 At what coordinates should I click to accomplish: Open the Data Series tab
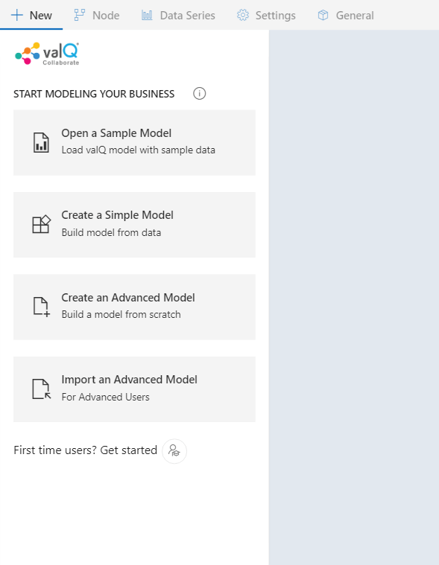[x=178, y=15]
